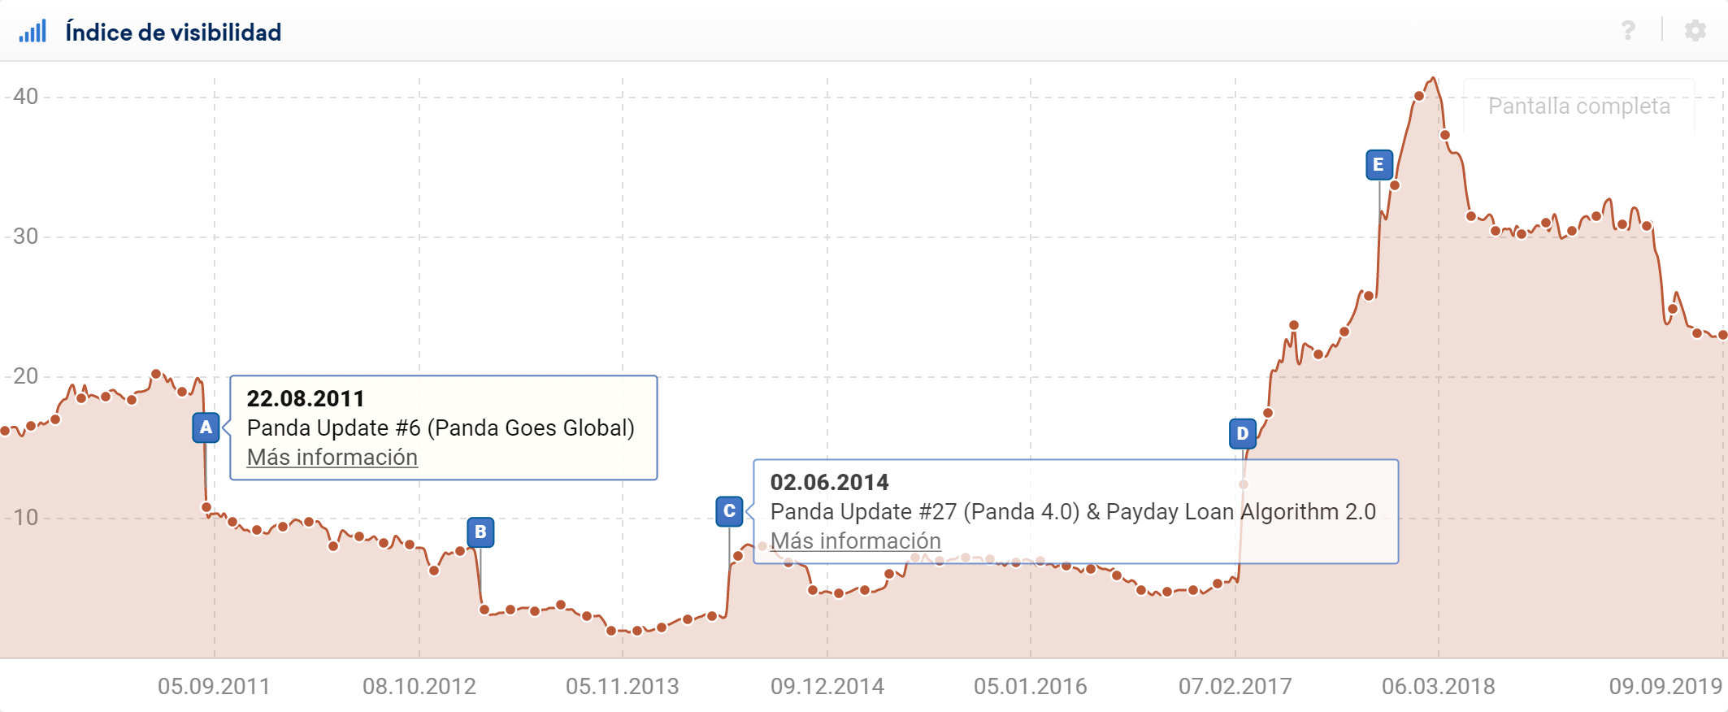Select the 07.02.2017 x-axis label
The width and height of the screenshot is (1728, 712).
tap(1235, 687)
